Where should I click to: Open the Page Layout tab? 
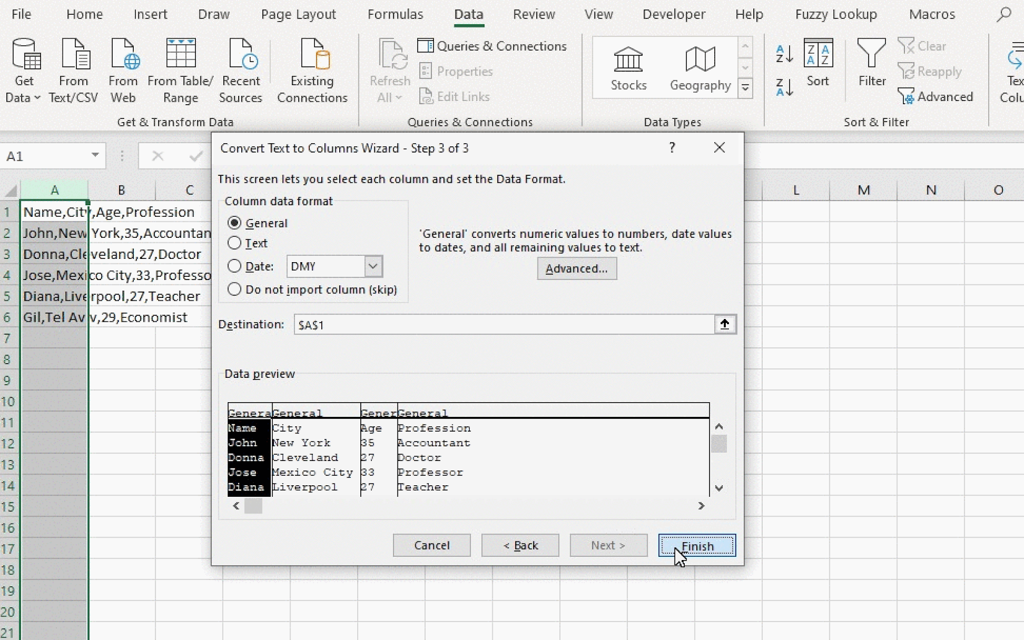pos(298,15)
